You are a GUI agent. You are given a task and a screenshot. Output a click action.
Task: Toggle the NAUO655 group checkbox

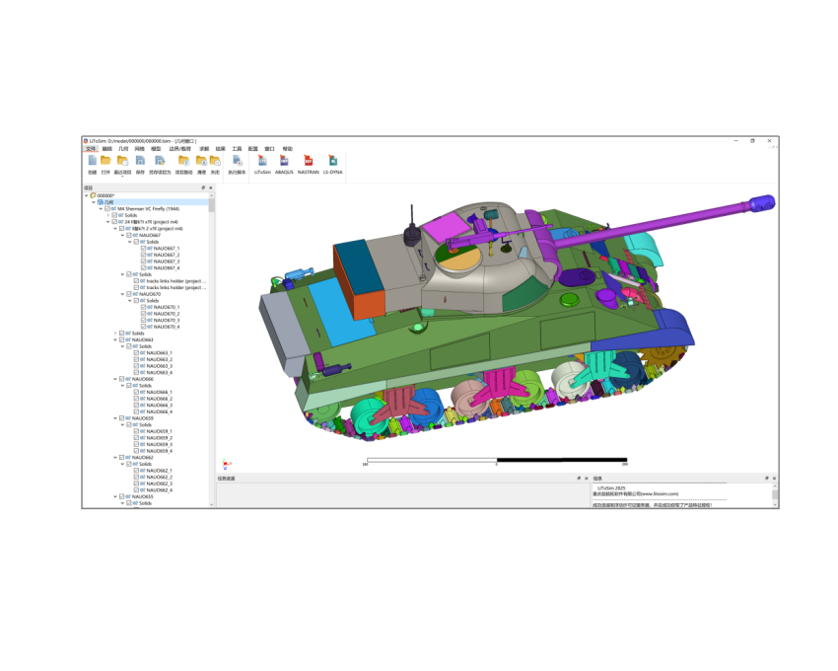tap(122, 496)
